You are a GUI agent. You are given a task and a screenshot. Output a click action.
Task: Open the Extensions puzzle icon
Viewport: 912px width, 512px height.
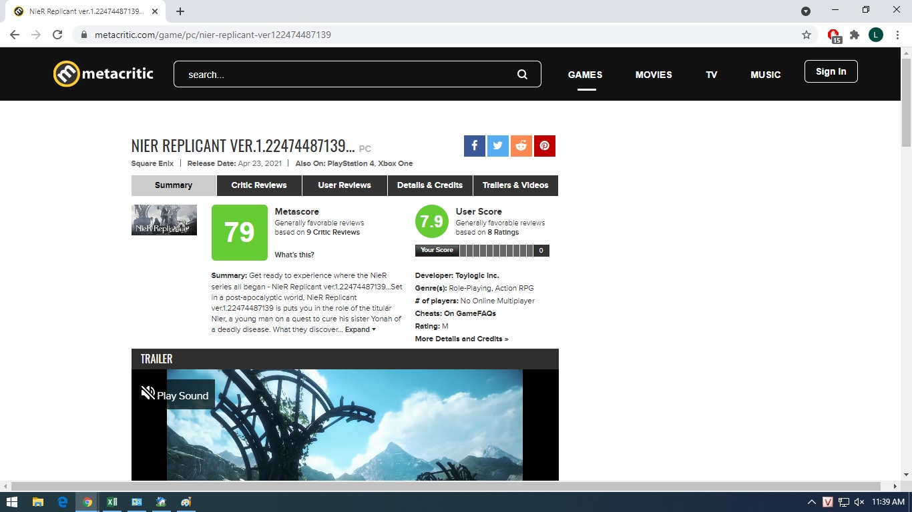coord(855,35)
